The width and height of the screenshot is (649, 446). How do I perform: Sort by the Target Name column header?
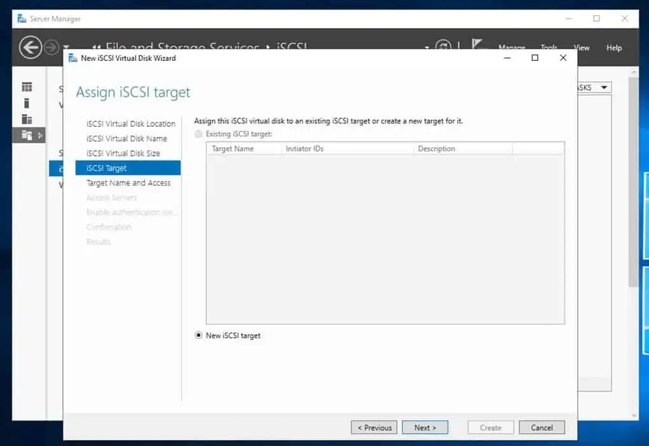[244, 149]
